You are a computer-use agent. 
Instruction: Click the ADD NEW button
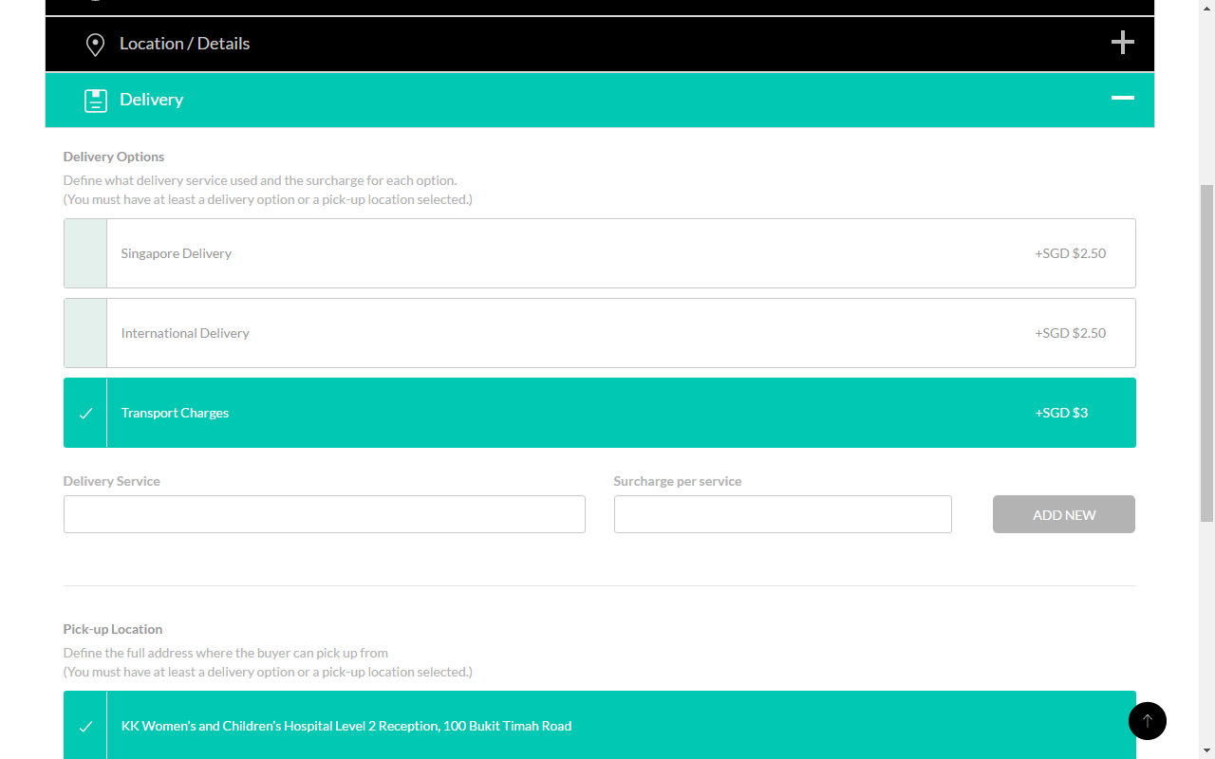pyautogui.click(x=1064, y=514)
